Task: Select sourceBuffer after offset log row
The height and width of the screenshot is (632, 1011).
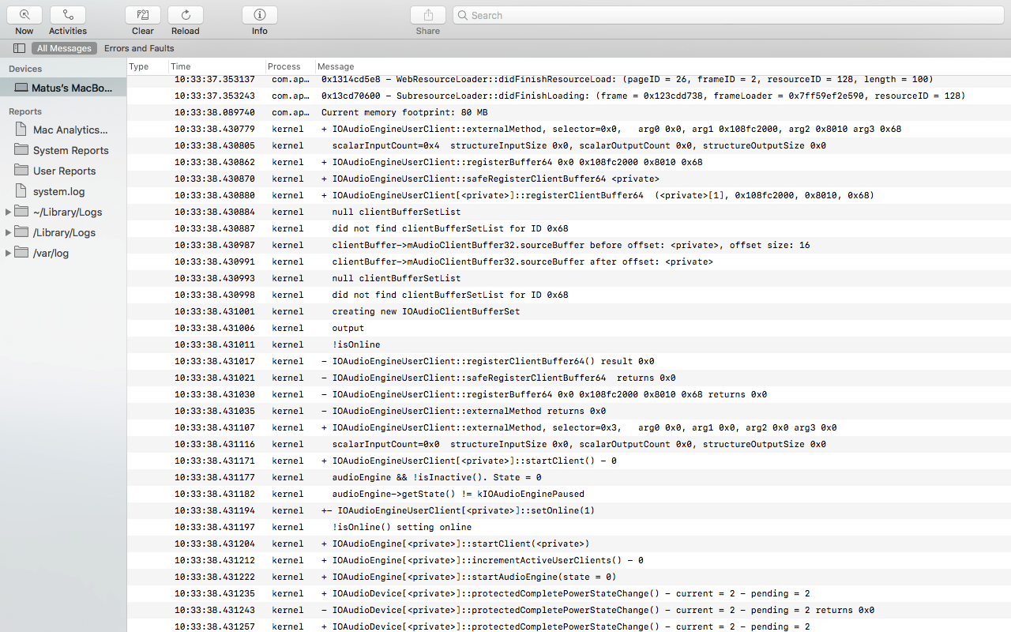Action: [569, 261]
